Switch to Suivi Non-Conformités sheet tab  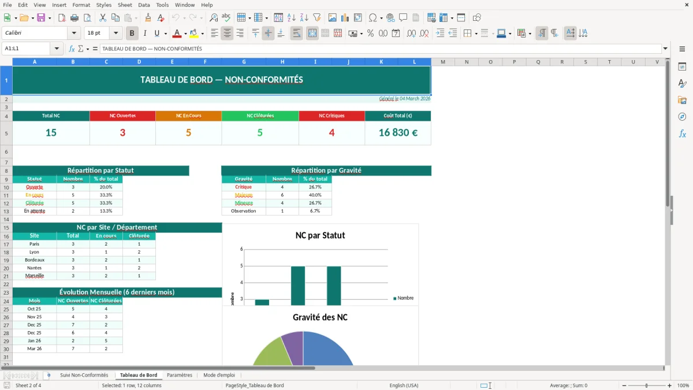pos(84,375)
